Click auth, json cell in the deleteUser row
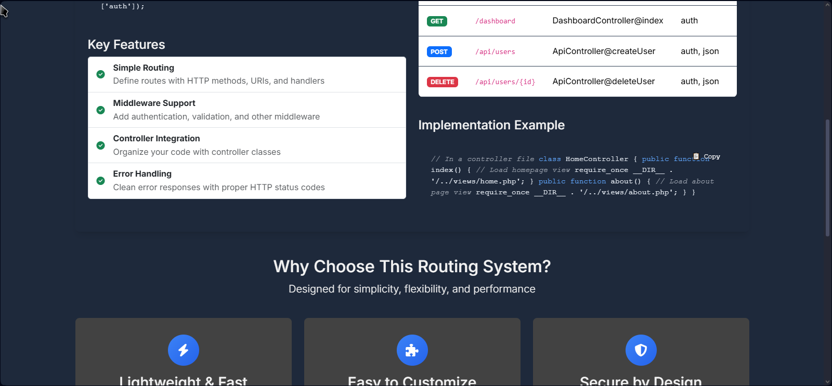Viewport: 832px width, 386px height. click(x=700, y=81)
